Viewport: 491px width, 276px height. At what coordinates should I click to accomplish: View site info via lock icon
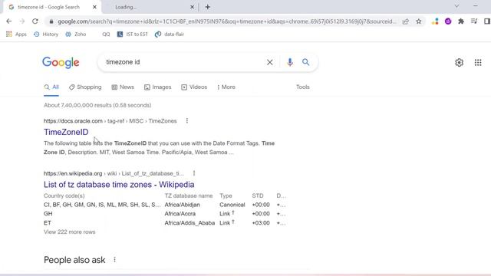point(51,21)
